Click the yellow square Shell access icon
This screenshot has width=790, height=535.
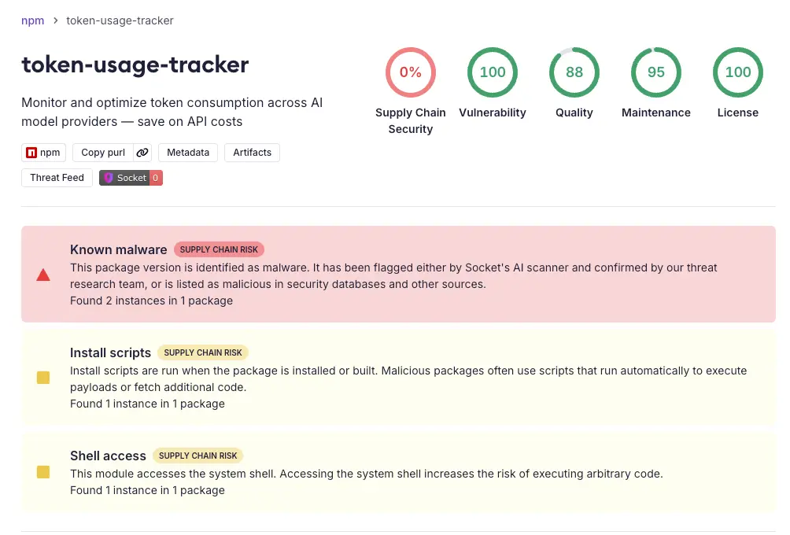click(x=43, y=472)
